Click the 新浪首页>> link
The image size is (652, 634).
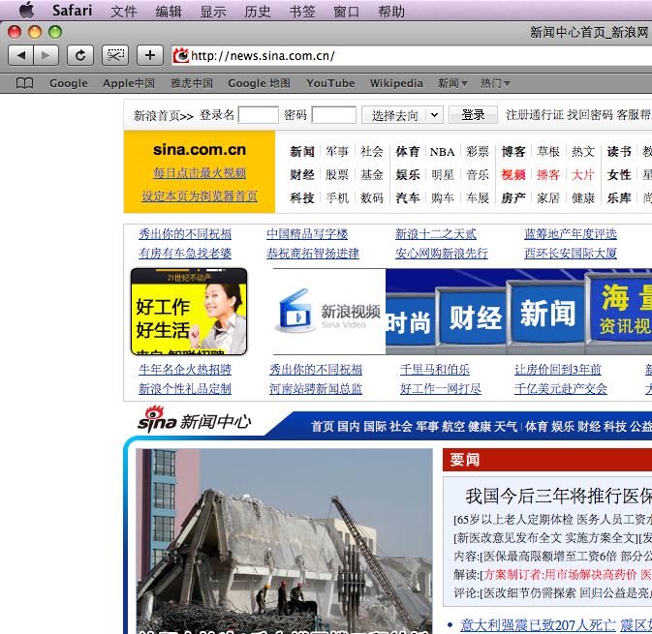point(164,115)
